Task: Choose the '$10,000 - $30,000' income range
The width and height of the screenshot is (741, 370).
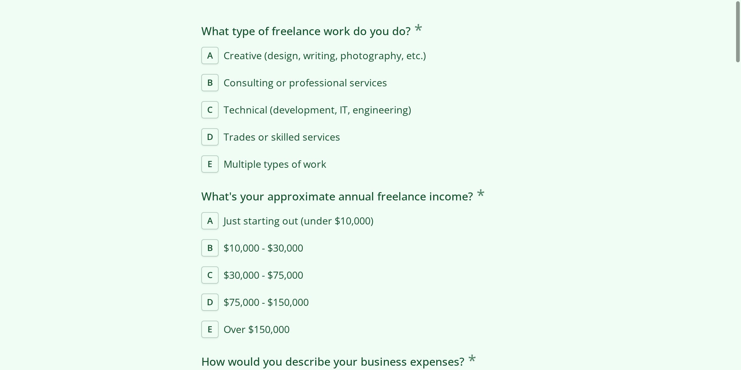Action: pyautogui.click(x=263, y=248)
